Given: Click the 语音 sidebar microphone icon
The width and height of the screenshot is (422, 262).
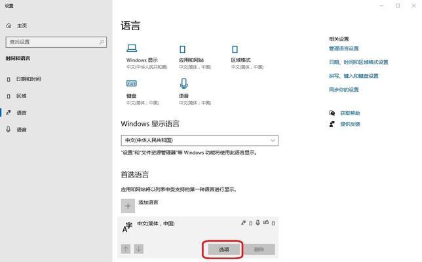Looking at the screenshot, I should pos(9,130).
